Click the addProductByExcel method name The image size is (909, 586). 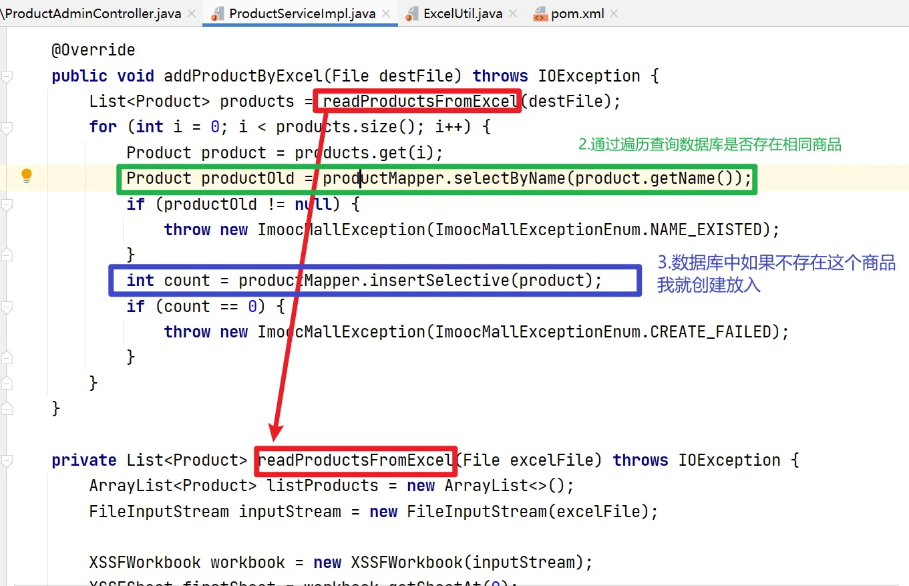coord(243,76)
